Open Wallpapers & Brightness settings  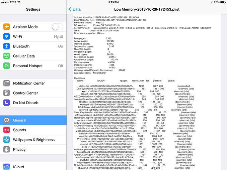[33, 140]
